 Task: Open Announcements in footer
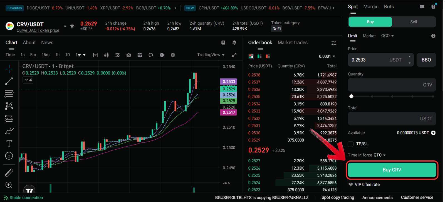coord(377,197)
